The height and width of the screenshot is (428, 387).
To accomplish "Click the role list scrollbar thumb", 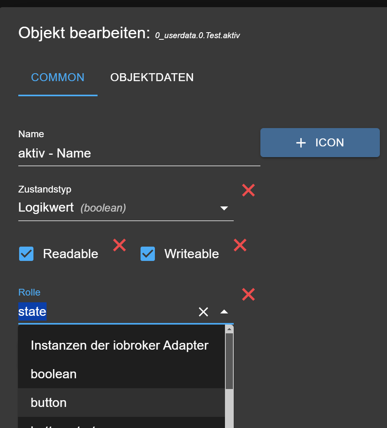I will click(x=229, y=361).
